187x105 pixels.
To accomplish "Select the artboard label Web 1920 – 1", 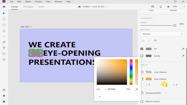I will (26, 27).
